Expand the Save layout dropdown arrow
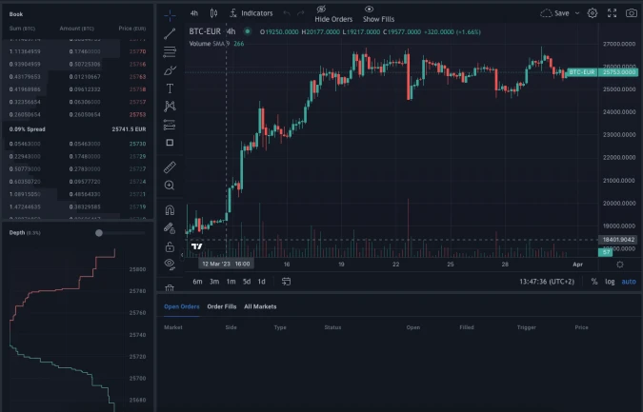 577,13
